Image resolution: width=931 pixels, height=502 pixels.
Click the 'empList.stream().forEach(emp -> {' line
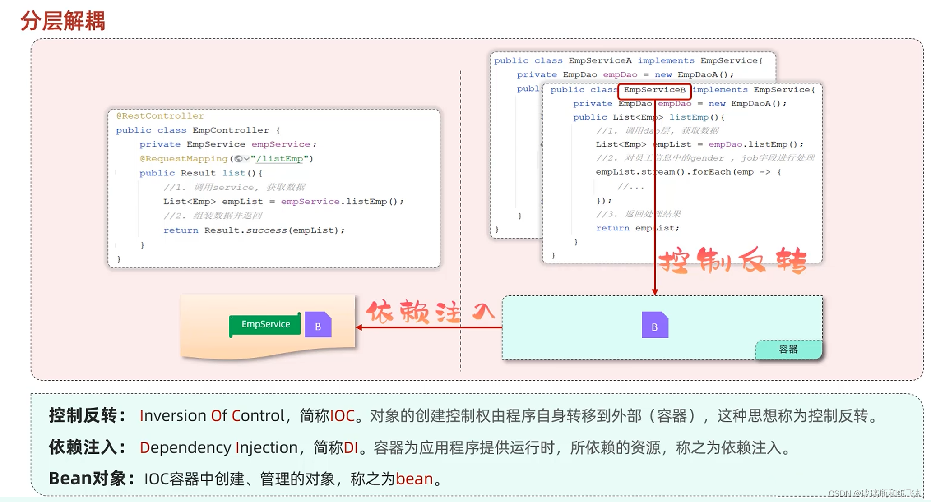coord(688,172)
